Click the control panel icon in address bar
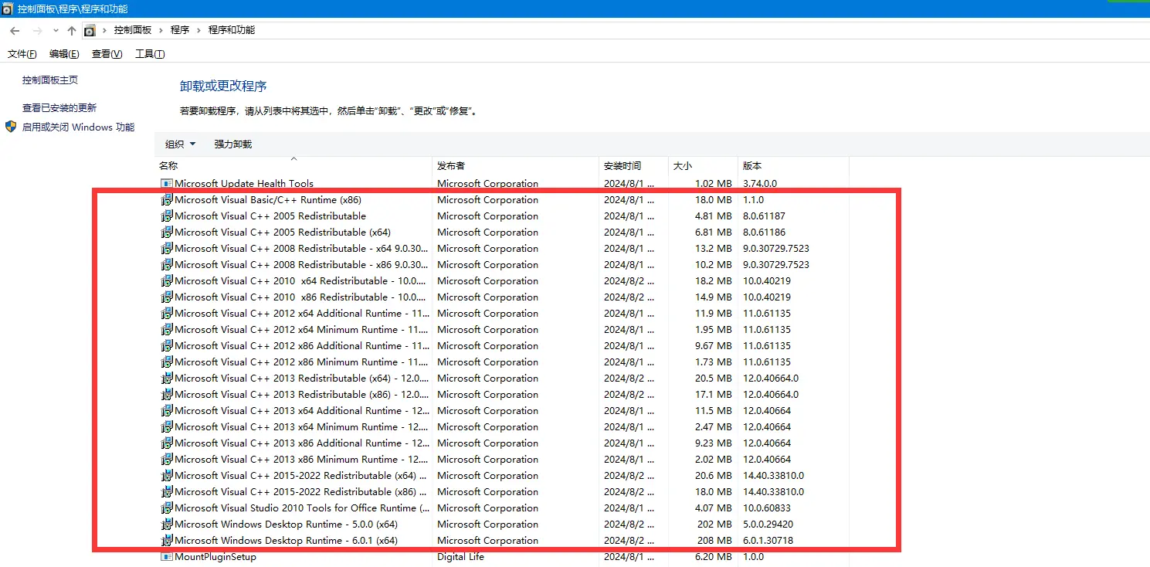 tap(90, 30)
